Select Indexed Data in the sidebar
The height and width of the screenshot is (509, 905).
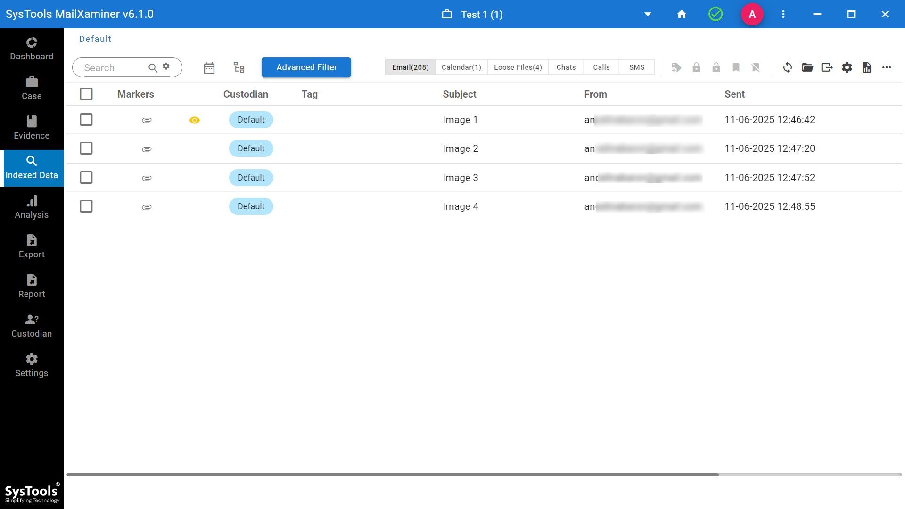coord(32,168)
